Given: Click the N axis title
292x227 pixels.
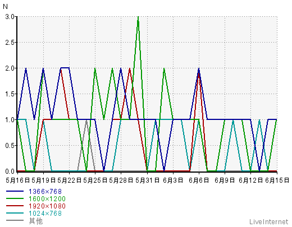Looking at the screenshot, I should click(x=6, y=7).
